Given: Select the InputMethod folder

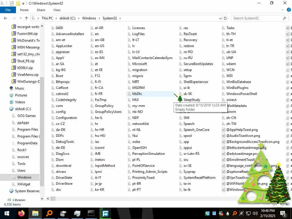Looking at the screenshot, I should (105, 166).
